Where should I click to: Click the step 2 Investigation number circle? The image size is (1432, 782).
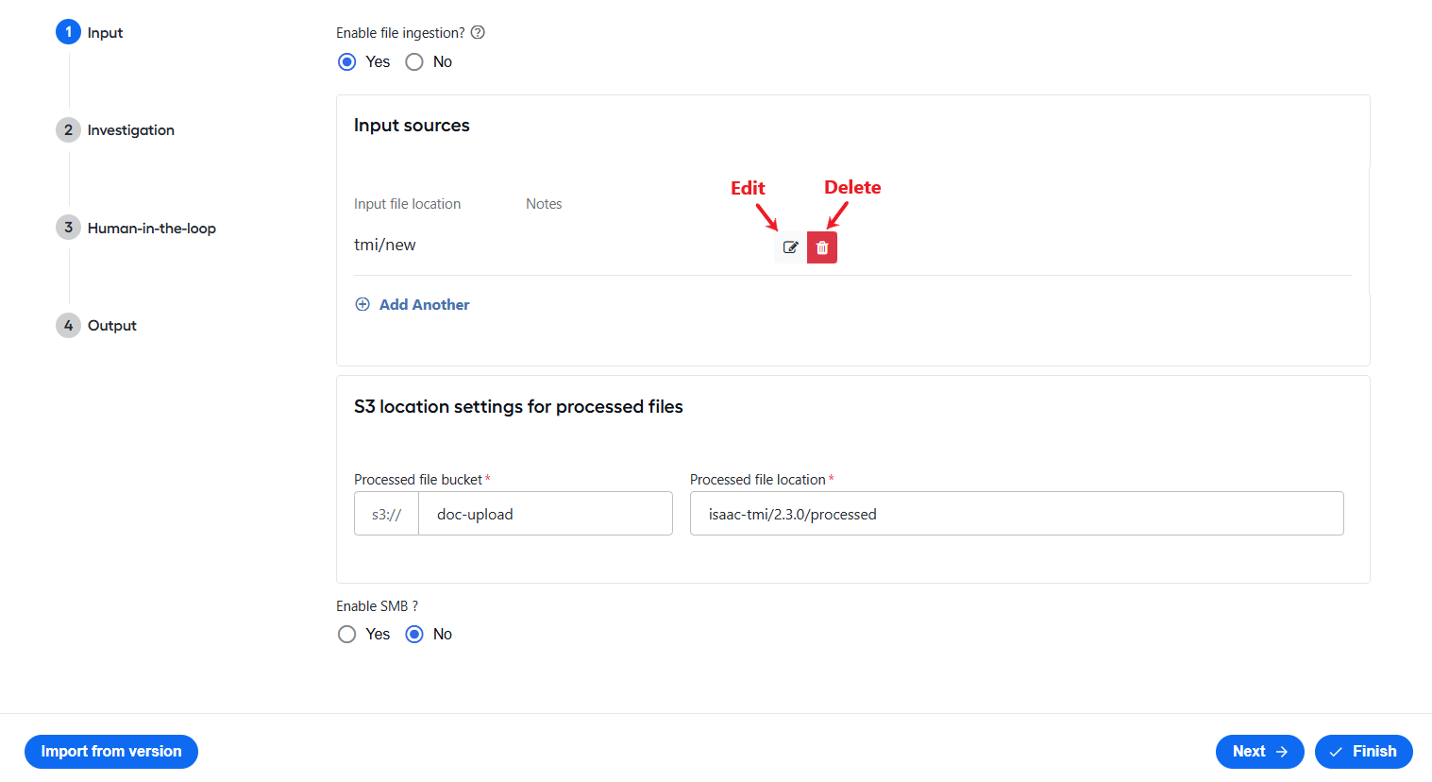[x=68, y=129]
